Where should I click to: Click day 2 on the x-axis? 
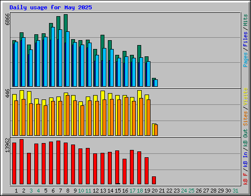[x=24, y=191]
